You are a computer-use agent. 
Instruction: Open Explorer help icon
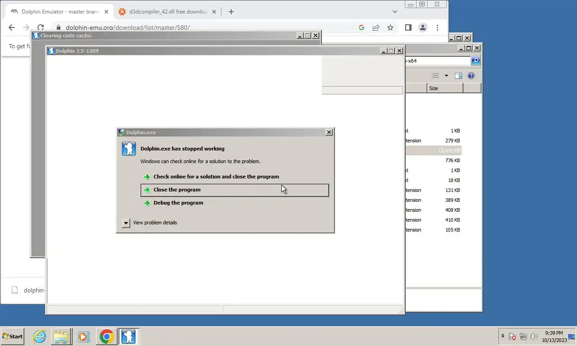[471, 76]
